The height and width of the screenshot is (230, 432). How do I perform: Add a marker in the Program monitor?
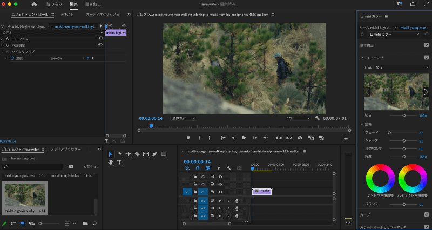click(188, 138)
